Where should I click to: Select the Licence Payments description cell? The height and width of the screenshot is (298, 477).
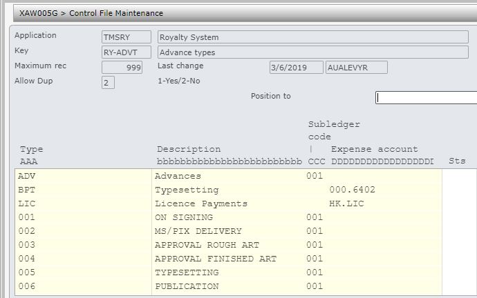pyautogui.click(x=200, y=203)
